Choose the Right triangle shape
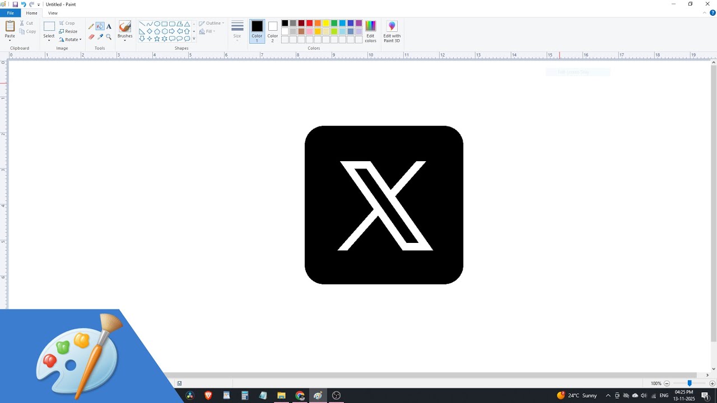This screenshot has width=717, height=403. [x=142, y=31]
